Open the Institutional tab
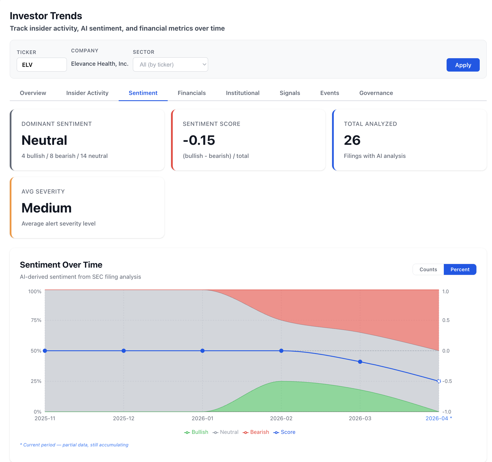The width and height of the screenshot is (492, 462). tap(243, 93)
